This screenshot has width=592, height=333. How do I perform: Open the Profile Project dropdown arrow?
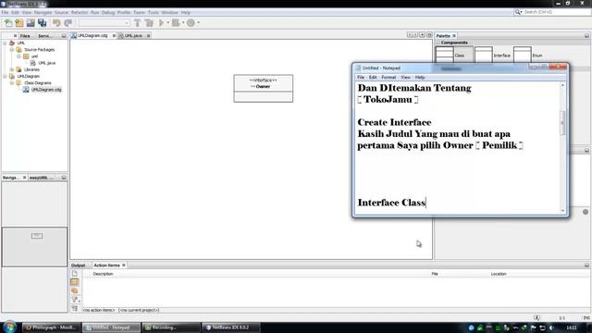[198, 23]
